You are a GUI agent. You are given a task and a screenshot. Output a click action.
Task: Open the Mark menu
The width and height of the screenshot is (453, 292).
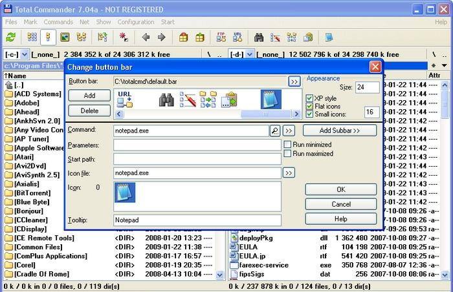pos(30,22)
